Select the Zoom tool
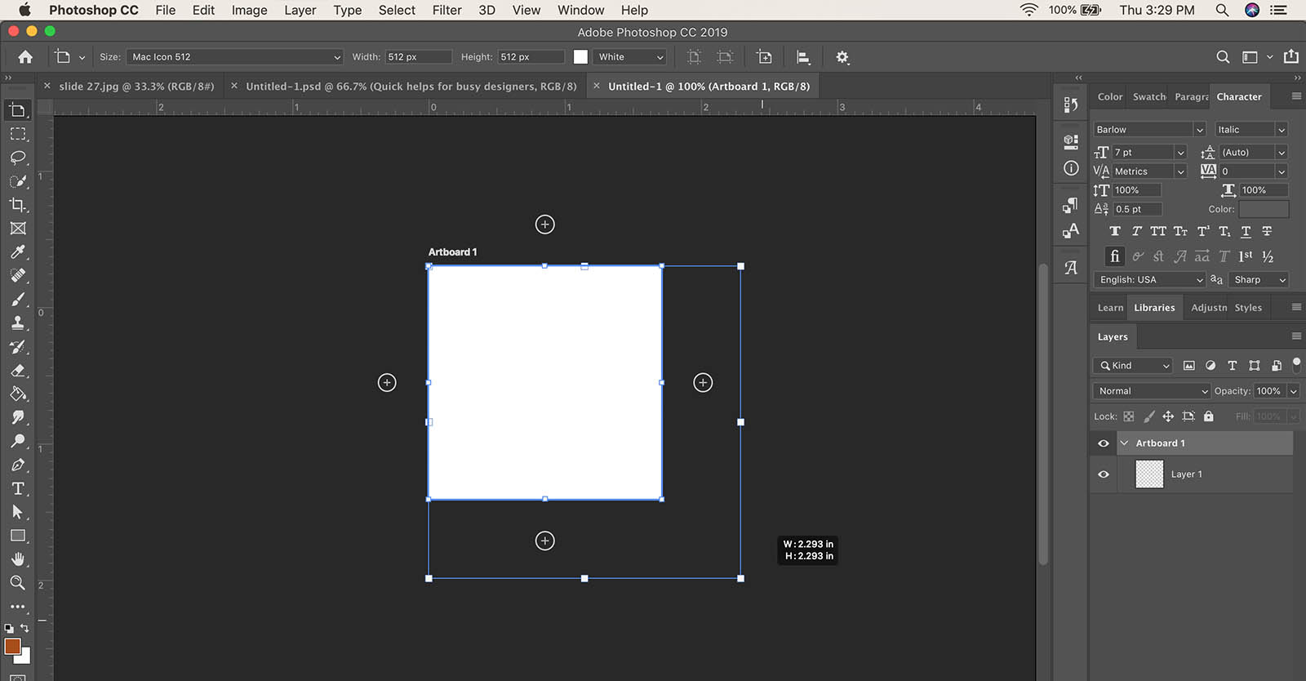 tap(18, 583)
